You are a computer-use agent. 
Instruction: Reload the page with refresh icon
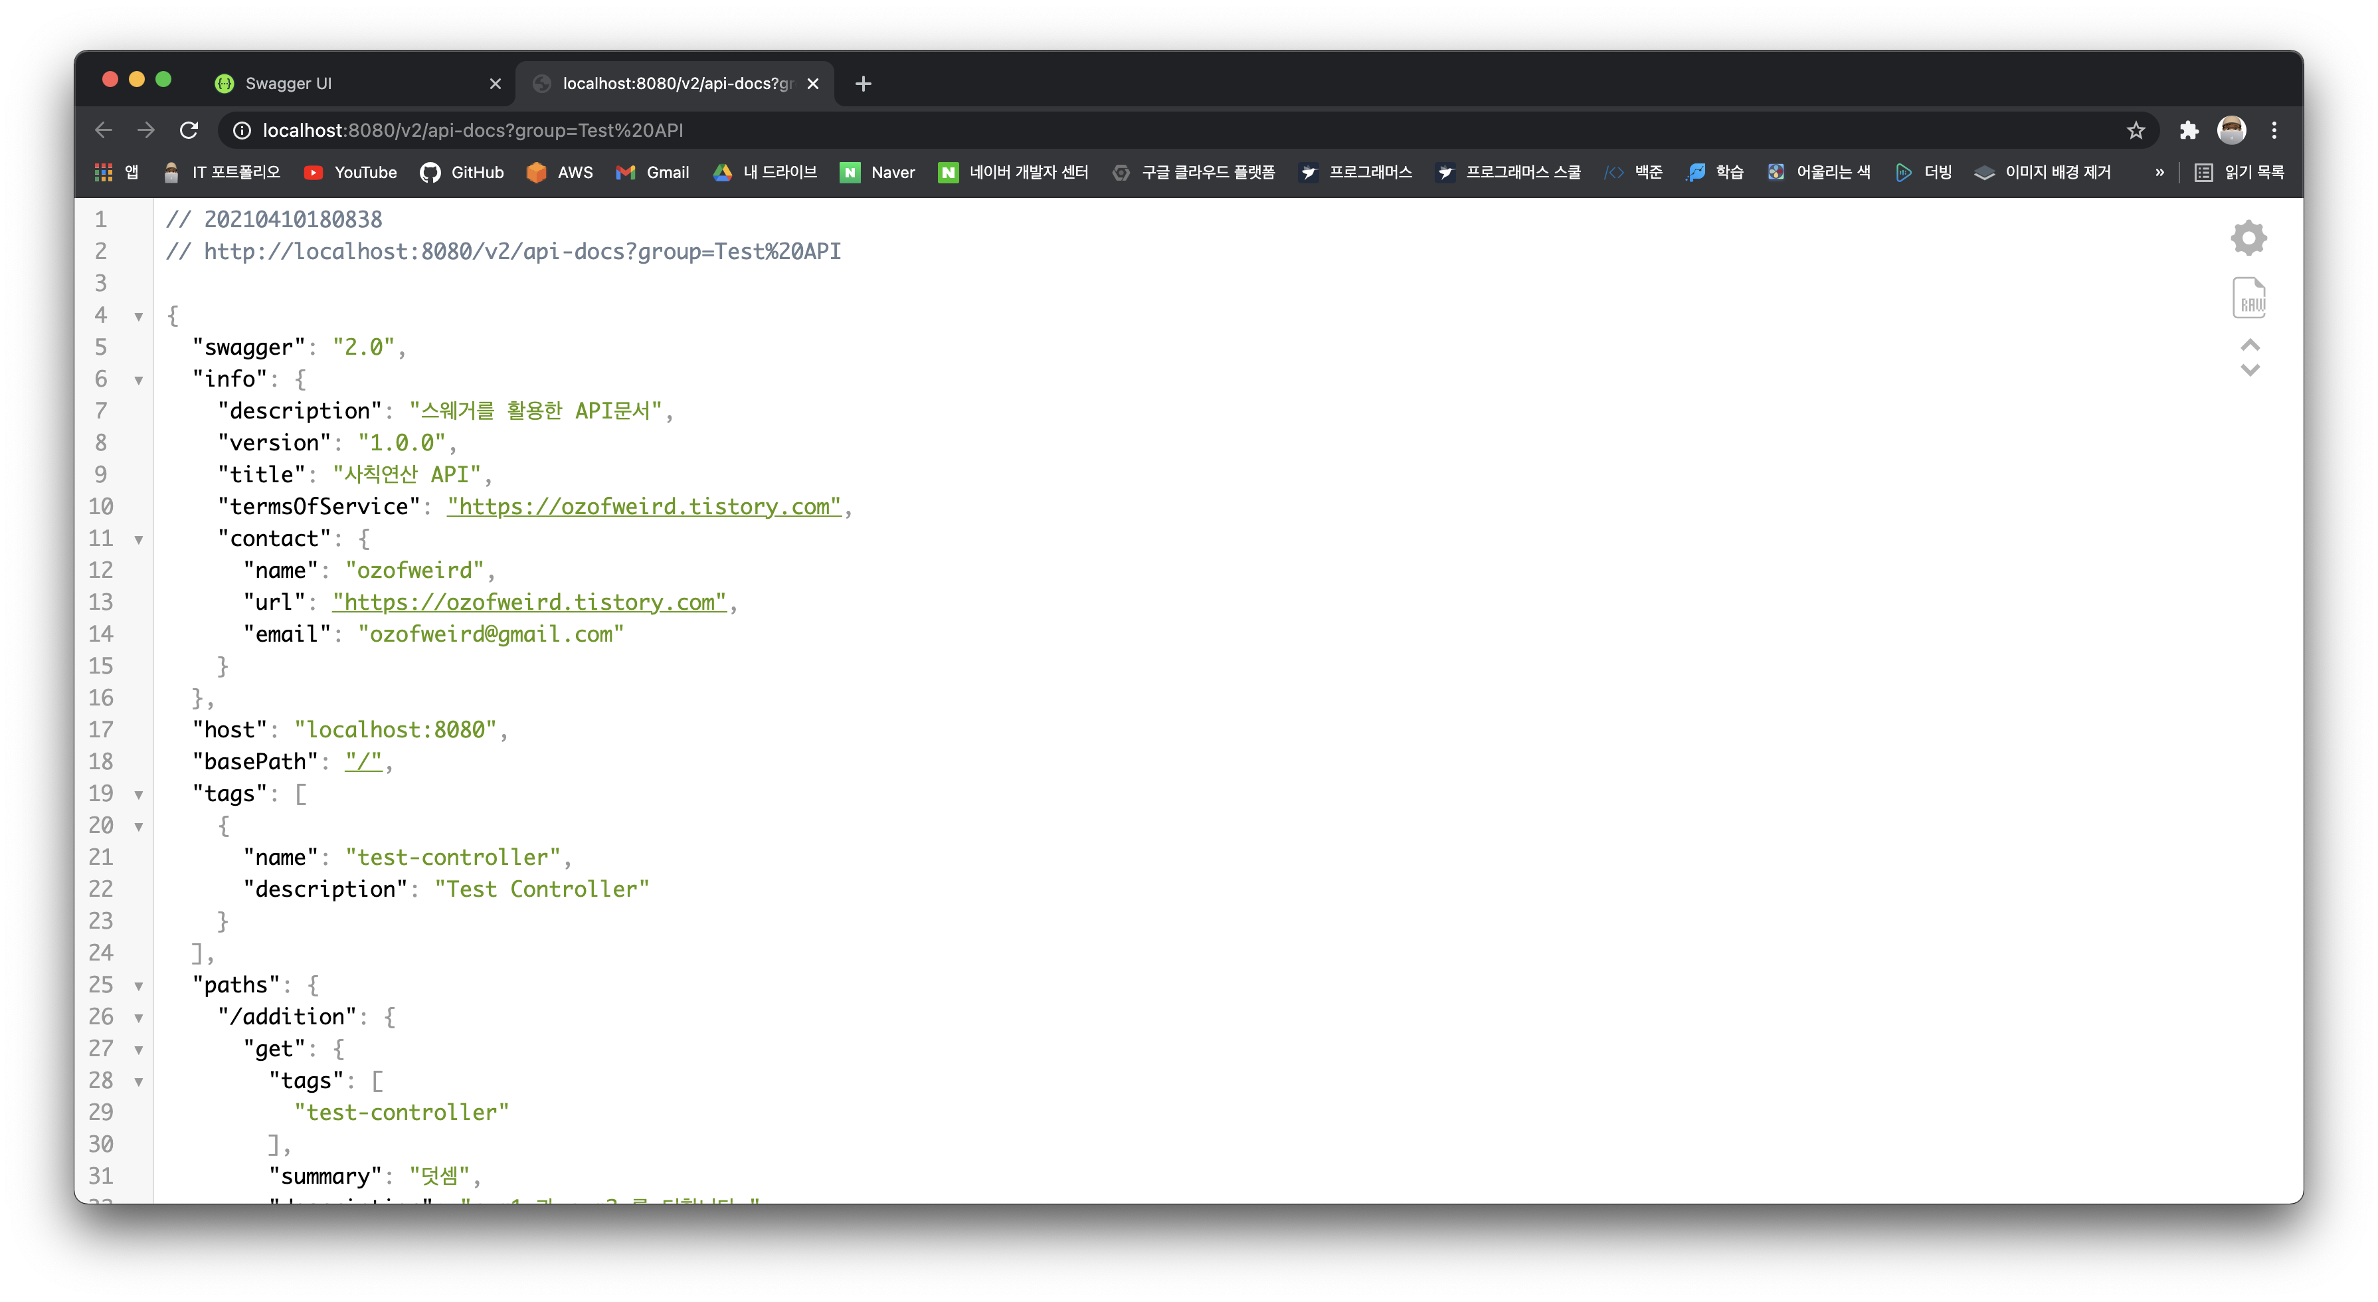(x=189, y=130)
